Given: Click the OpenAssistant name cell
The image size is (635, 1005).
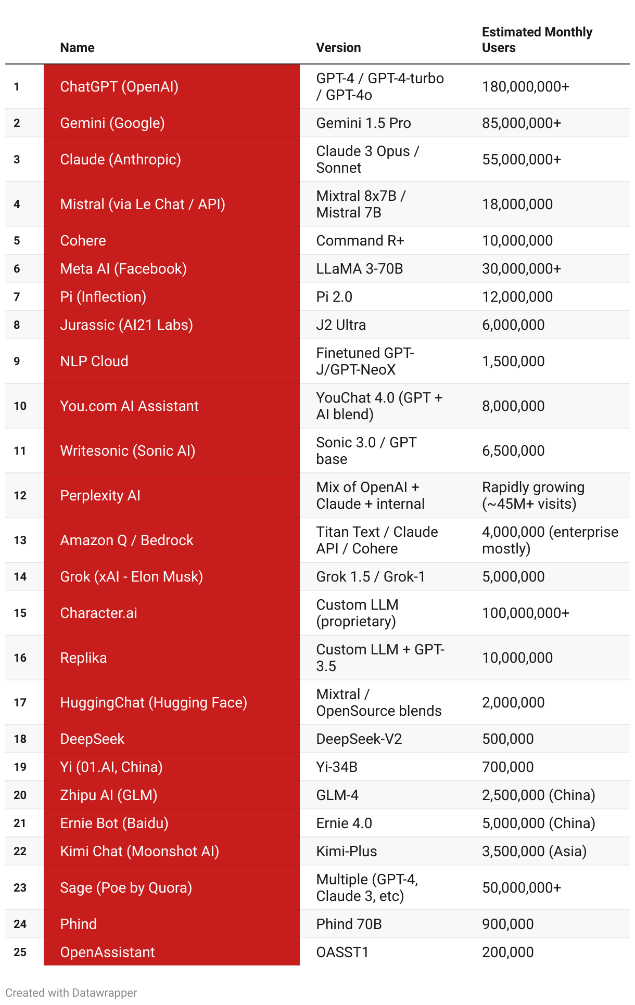Looking at the screenshot, I should coord(107,952).
